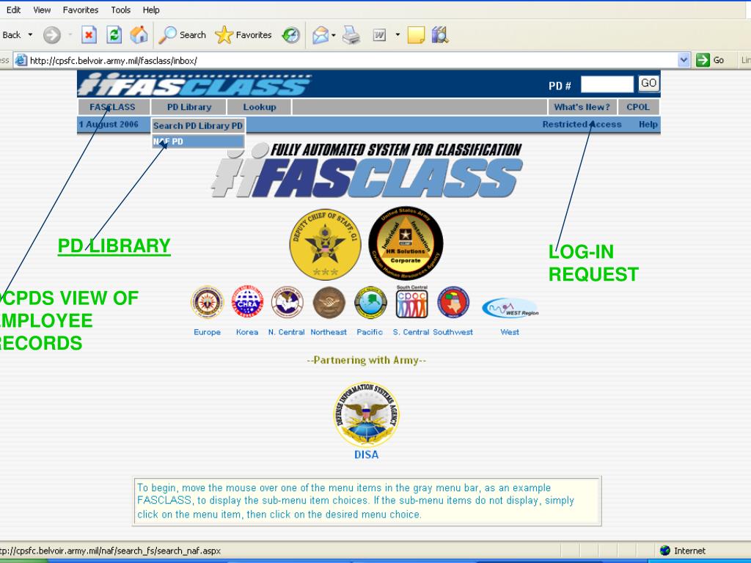The image size is (751, 563).
Task: Open the Favorites menu in menu bar
Action: [x=81, y=10]
